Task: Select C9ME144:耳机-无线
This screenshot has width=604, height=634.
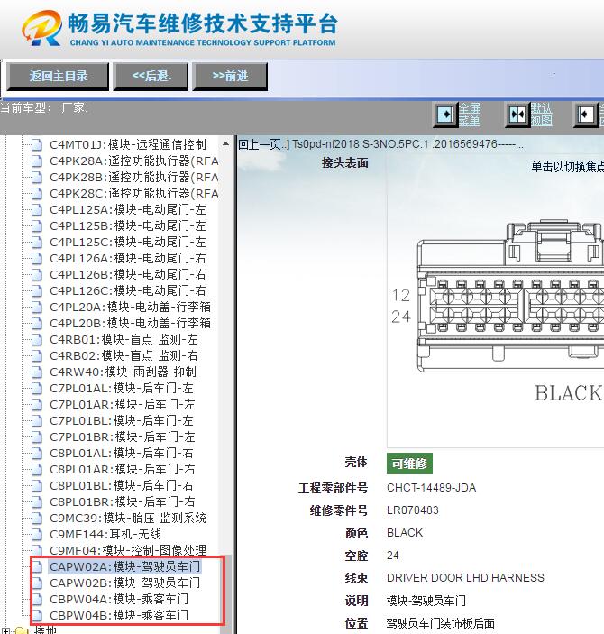Action: pyautogui.click(x=105, y=534)
